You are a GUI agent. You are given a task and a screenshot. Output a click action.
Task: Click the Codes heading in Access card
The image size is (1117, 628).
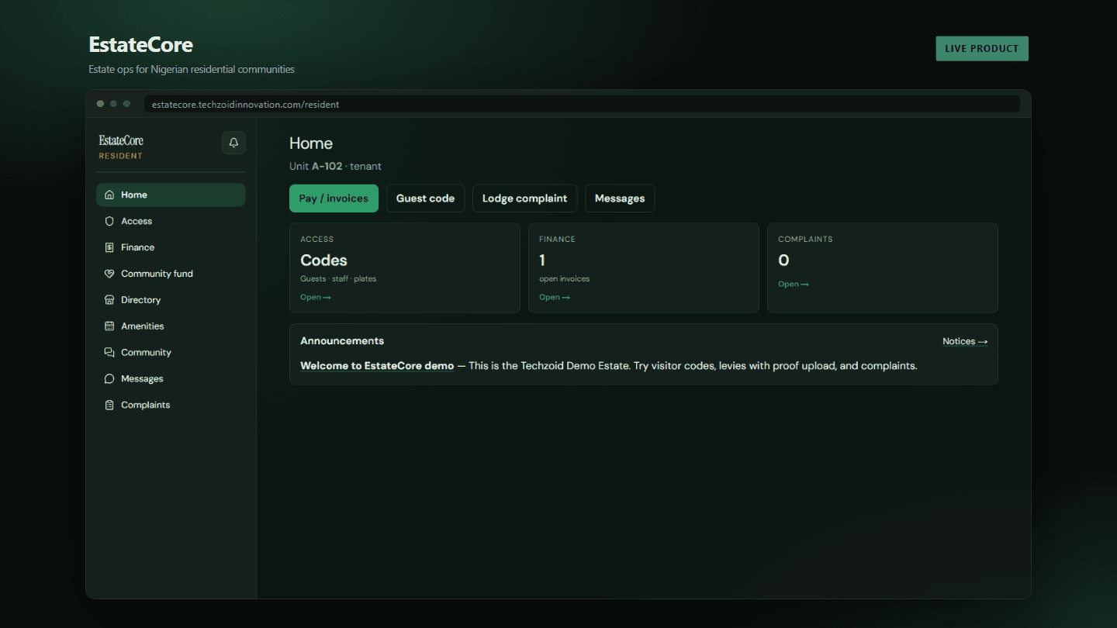pos(323,261)
